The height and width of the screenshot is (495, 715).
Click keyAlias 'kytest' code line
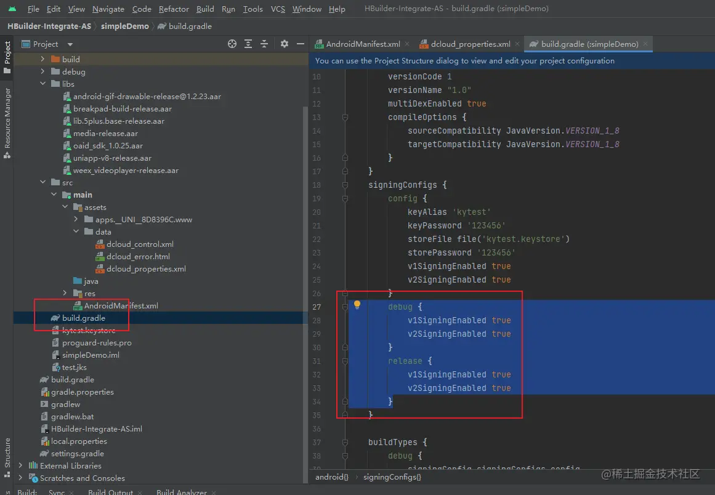click(x=449, y=212)
